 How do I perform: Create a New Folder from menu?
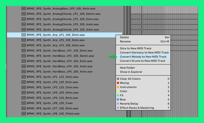127,68
